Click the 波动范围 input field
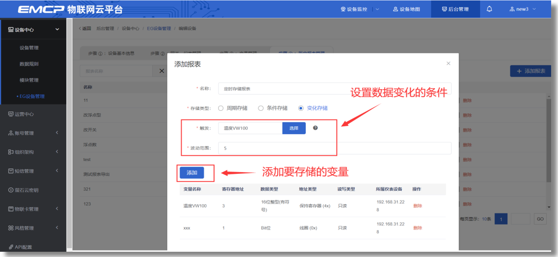This screenshot has height=257, width=558. (x=335, y=148)
